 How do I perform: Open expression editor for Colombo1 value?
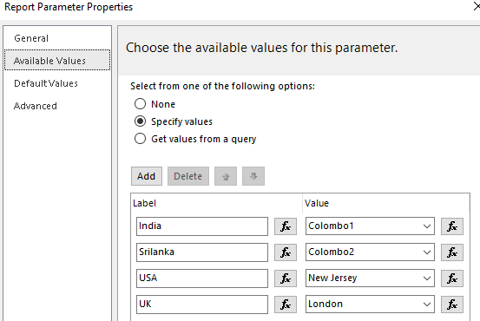tap(452, 226)
